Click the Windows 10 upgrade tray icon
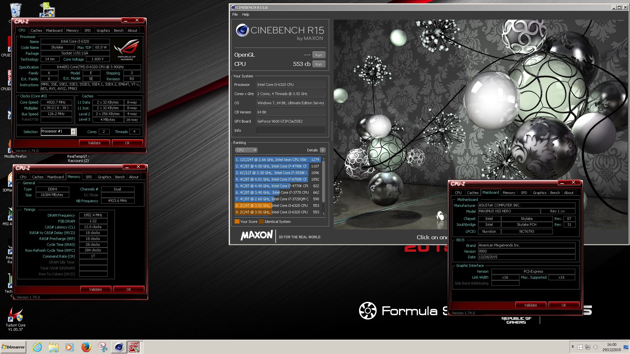The image size is (630, 354). 580,347
